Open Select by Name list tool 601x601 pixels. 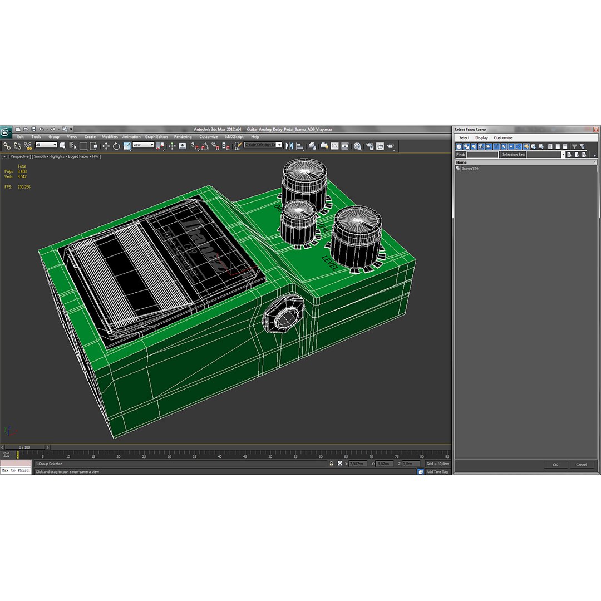pos(73,146)
